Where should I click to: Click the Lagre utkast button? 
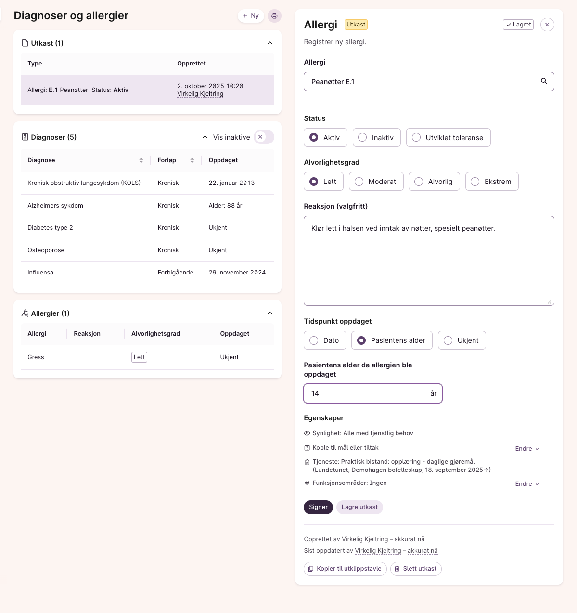[359, 507]
